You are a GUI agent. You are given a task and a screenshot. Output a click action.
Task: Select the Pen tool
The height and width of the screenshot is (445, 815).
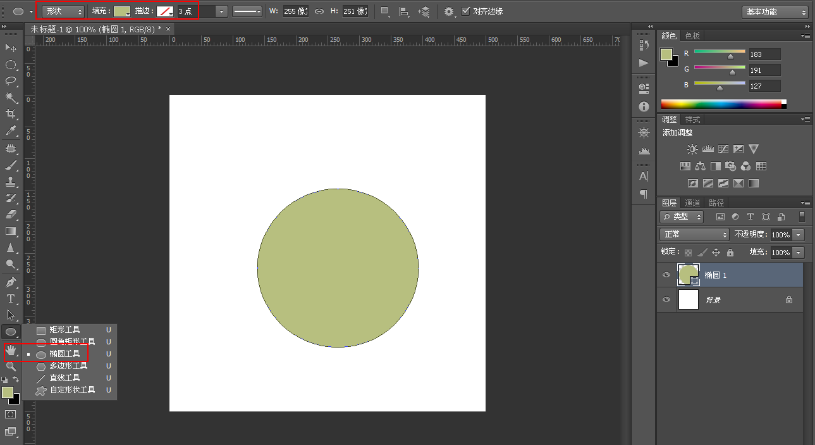(x=11, y=282)
